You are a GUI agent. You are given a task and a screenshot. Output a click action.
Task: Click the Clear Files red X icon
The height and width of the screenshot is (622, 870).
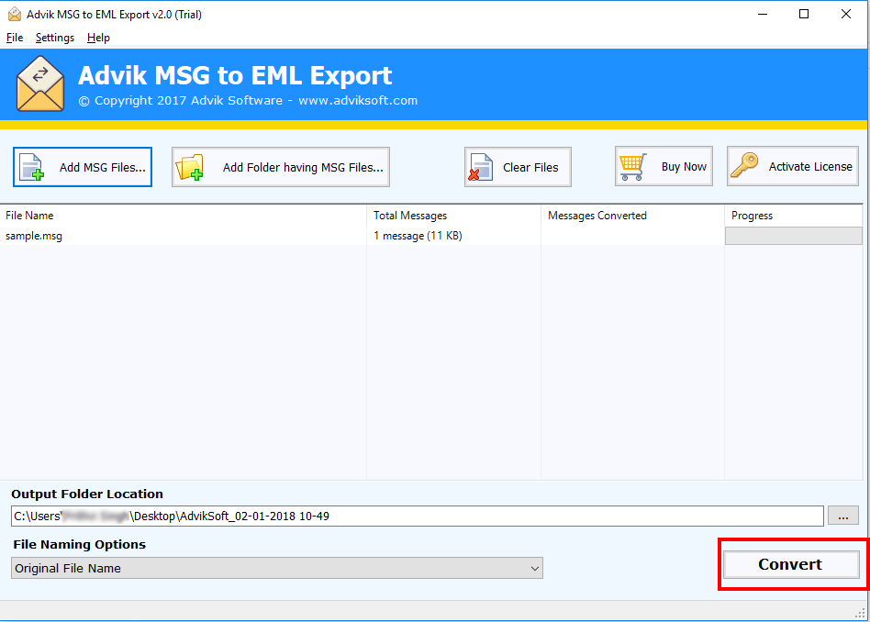480,167
